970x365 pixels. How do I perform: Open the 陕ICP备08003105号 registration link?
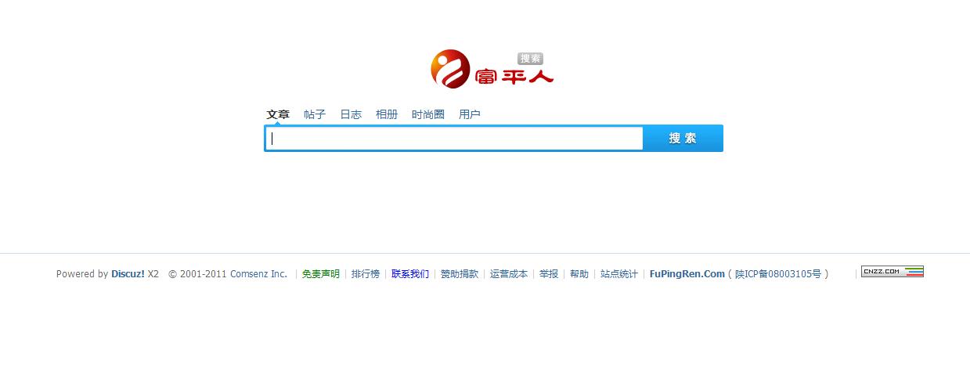point(778,274)
